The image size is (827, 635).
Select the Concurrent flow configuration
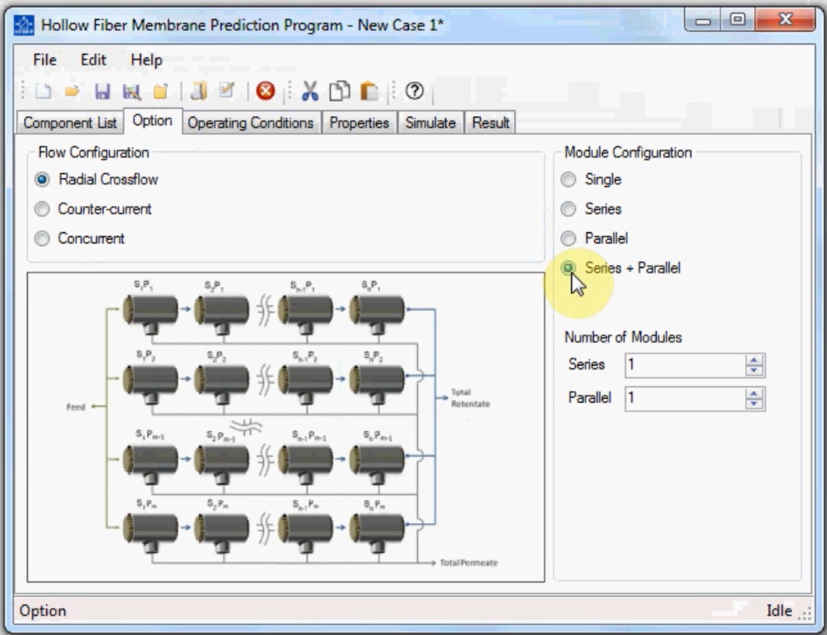coord(43,238)
